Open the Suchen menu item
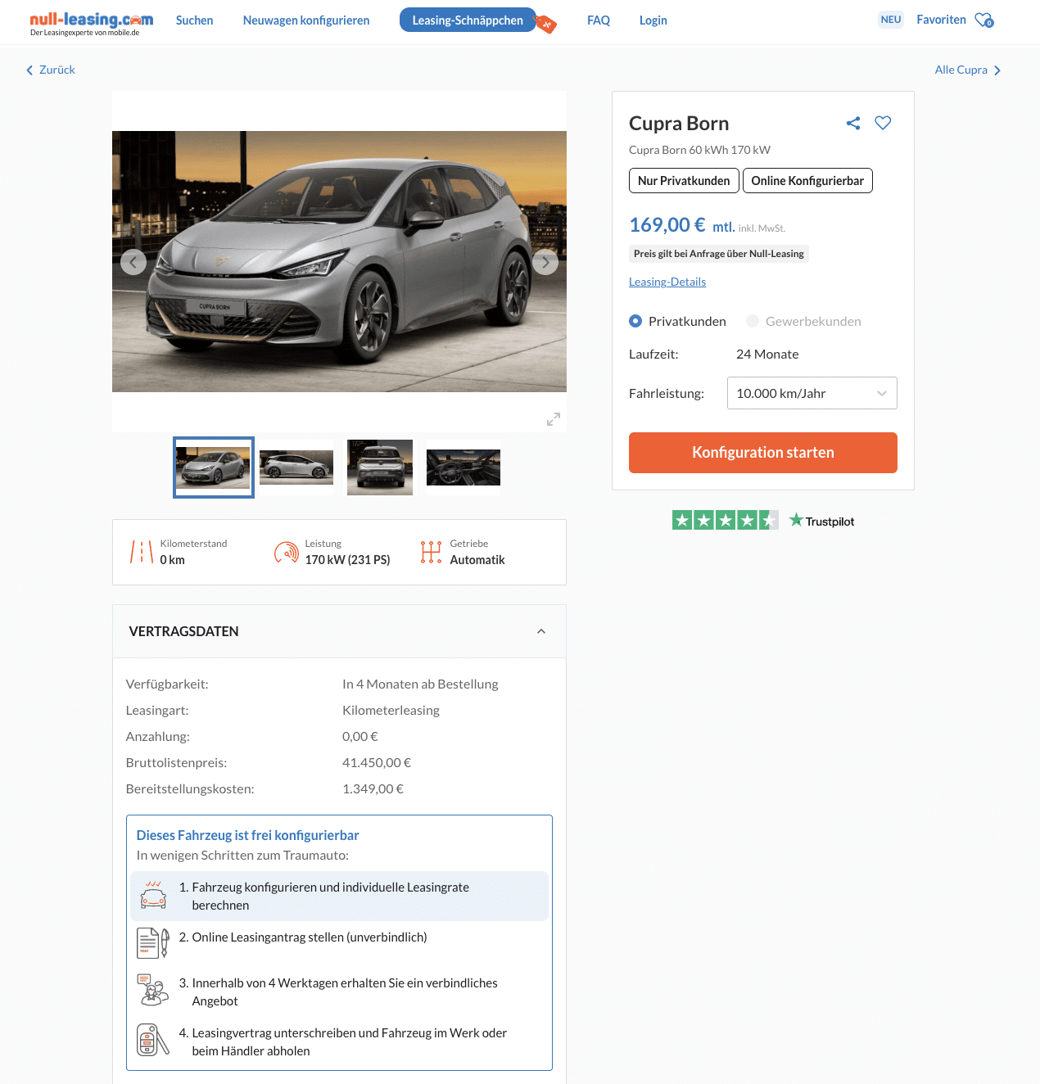The width and height of the screenshot is (1040, 1084). click(x=195, y=20)
